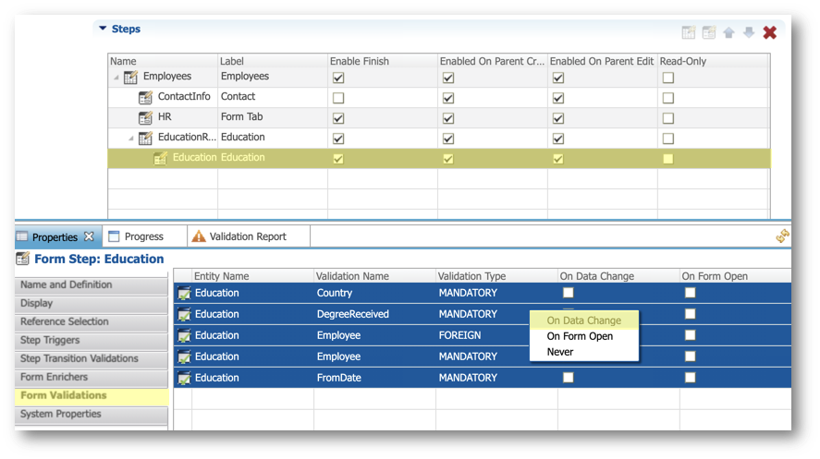The image size is (820, 459).
Task: Click the add form step icon
Action: click(708, 32)
